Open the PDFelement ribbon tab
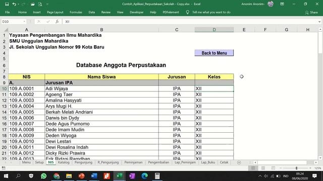This screenshot has height=181, width=323. [x=171, y=12]
